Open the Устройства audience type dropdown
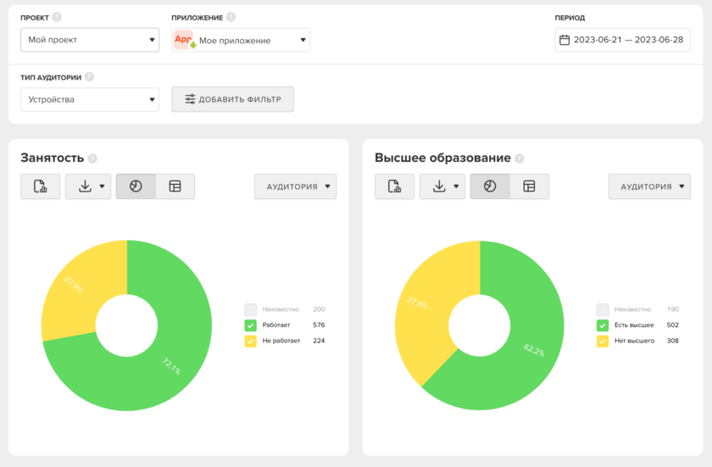The image size is (712, 467). click(90, 100)
